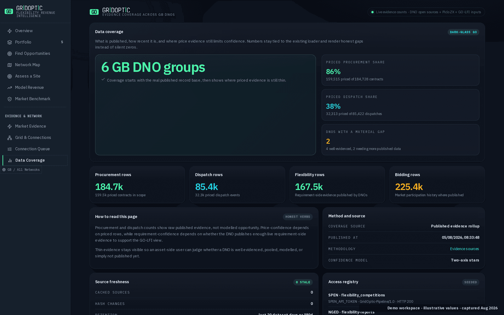Click the HONEST VERBS tag

pos(298,217)
